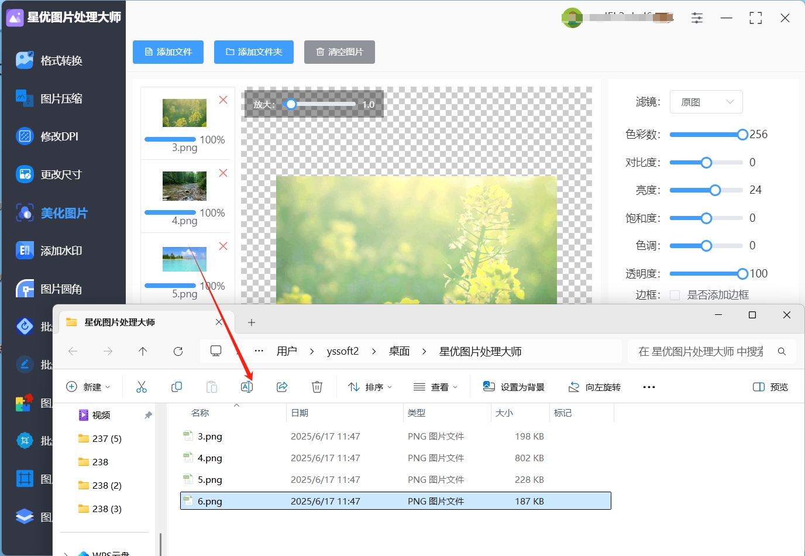
Task: Close the 星优图片处理大师 Explorer tab
Action: (x=219, y=322)
